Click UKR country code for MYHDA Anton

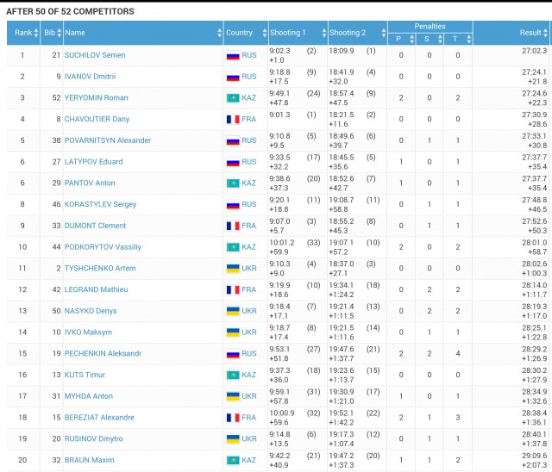[249, 396]
